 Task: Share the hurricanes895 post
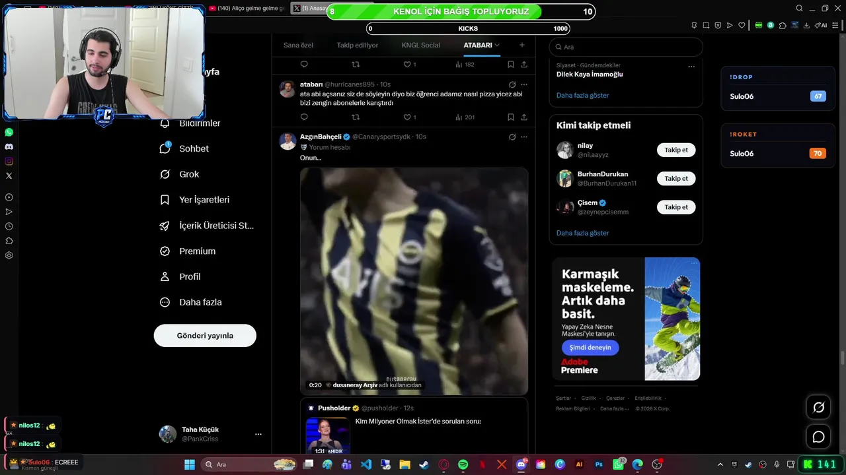pyautogui.click(x=524, y=117)
